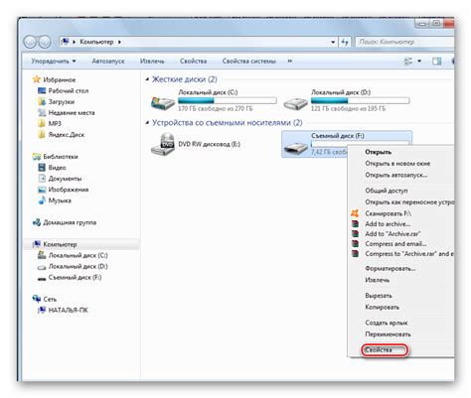Collapse Устройства со съемными носителями group
Screen dimensions: 471x398
pyautogui.click(x=147, y=123)
